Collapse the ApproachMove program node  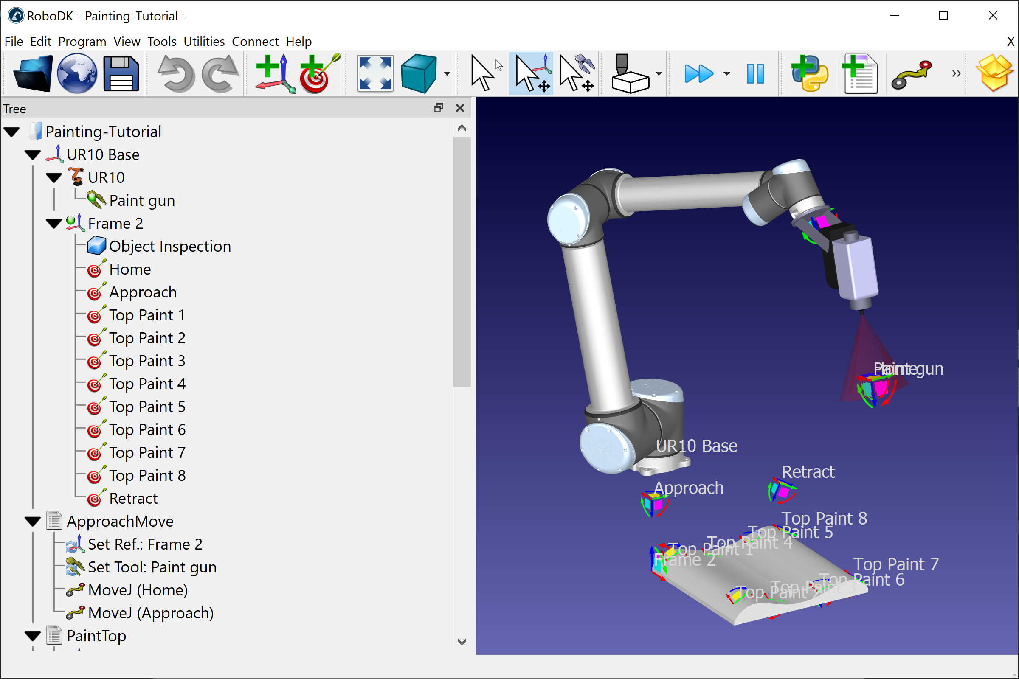(33, 522)
